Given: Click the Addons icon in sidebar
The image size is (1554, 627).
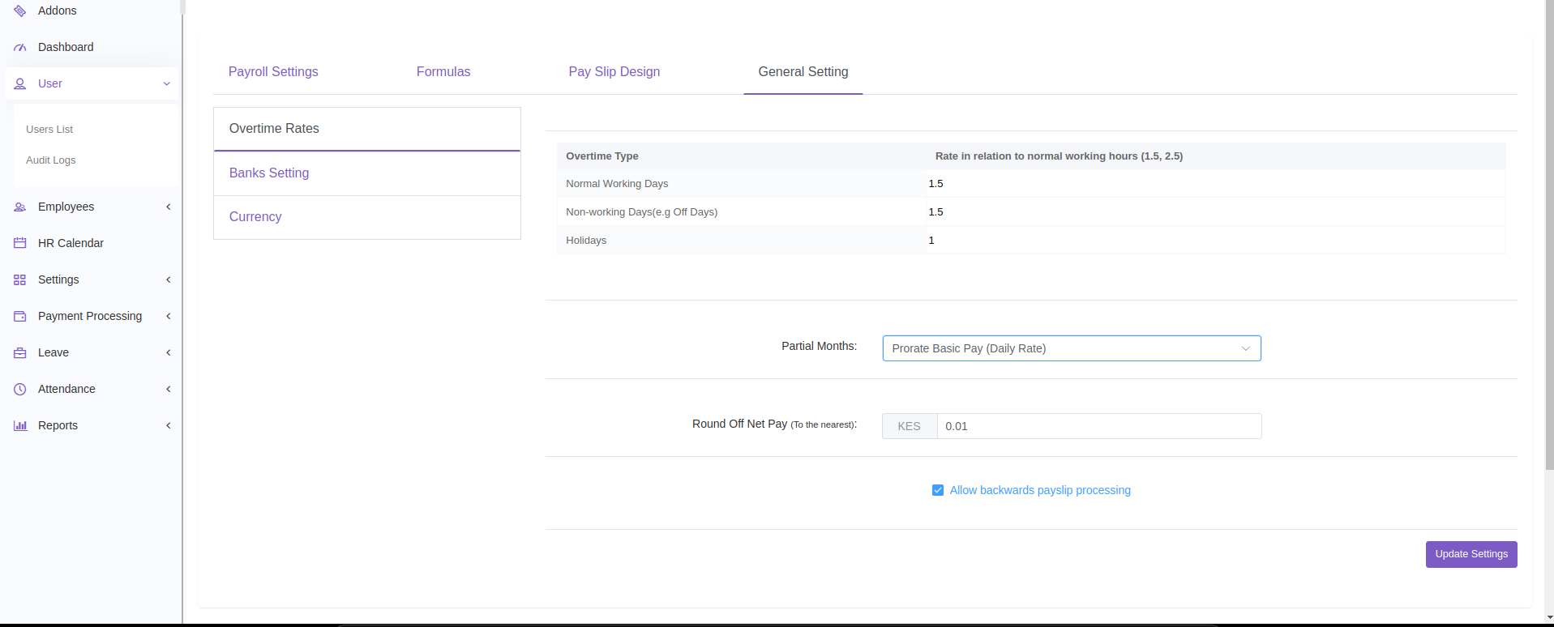Looking at the screenshot, I should 20,11.
